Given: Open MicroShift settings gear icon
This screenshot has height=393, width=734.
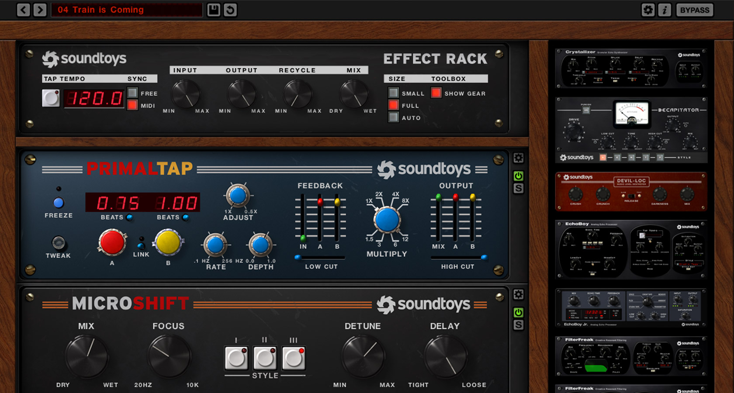Looking at the screenshot, I should point(518,294).
